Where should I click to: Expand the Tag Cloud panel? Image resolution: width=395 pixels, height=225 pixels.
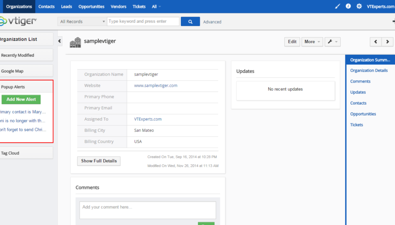click(x=26, y=153)
